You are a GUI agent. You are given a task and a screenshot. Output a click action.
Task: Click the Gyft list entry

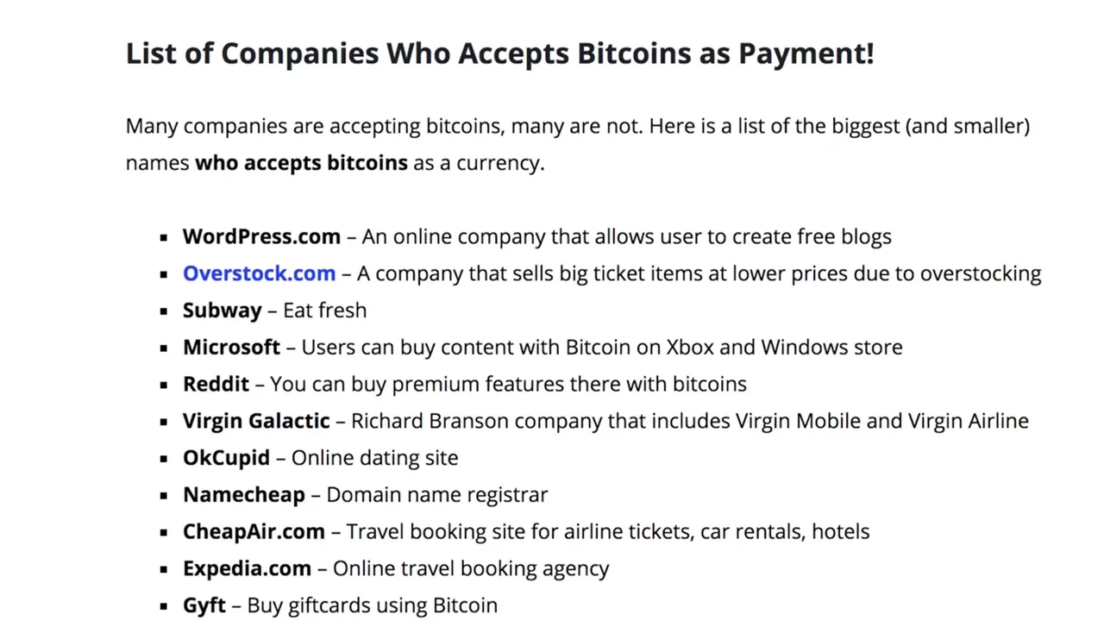point(204,605)
